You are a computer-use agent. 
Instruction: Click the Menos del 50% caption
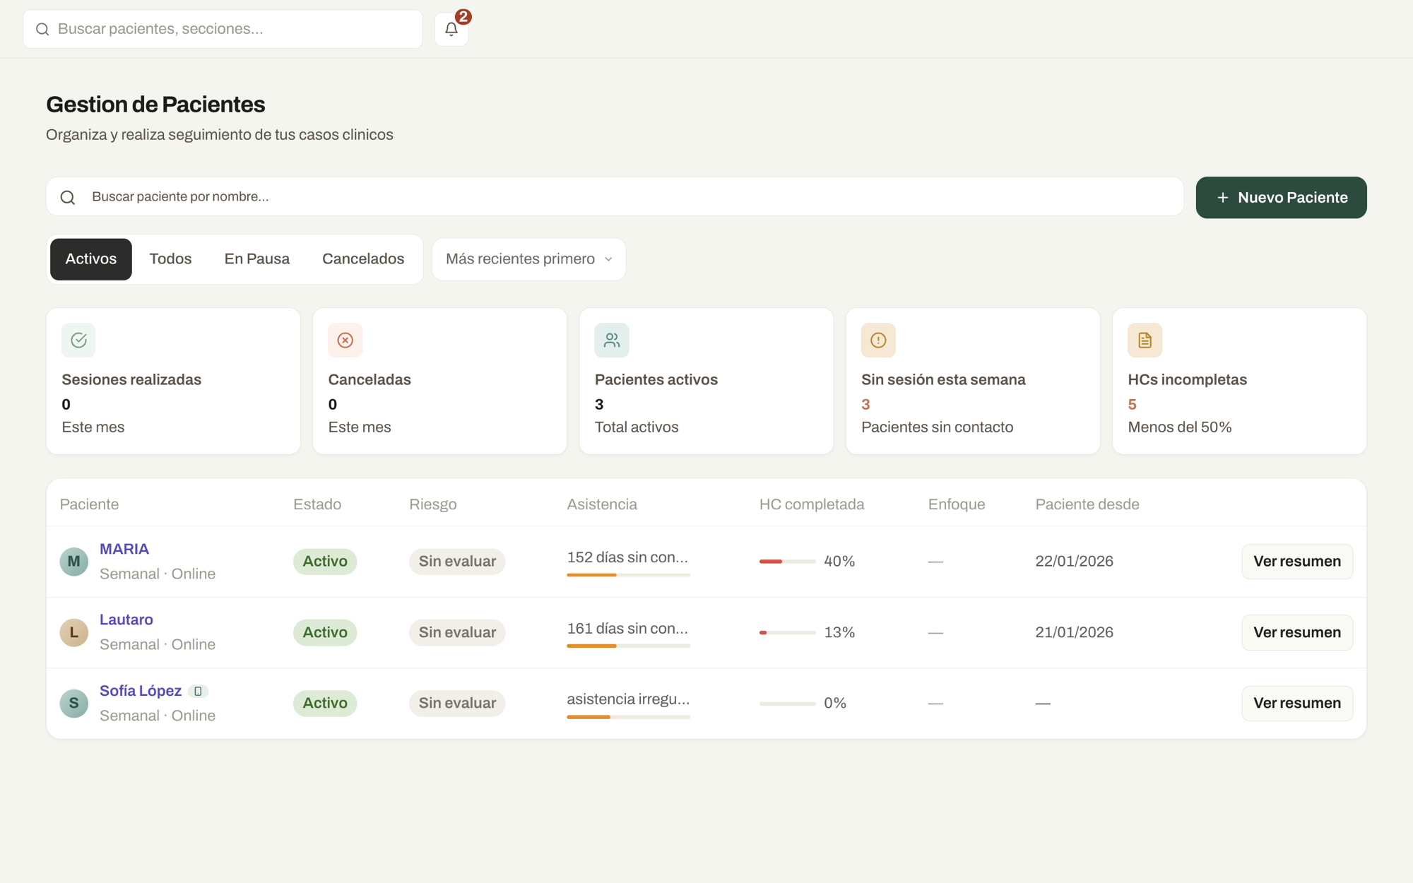pos(1180,427)
